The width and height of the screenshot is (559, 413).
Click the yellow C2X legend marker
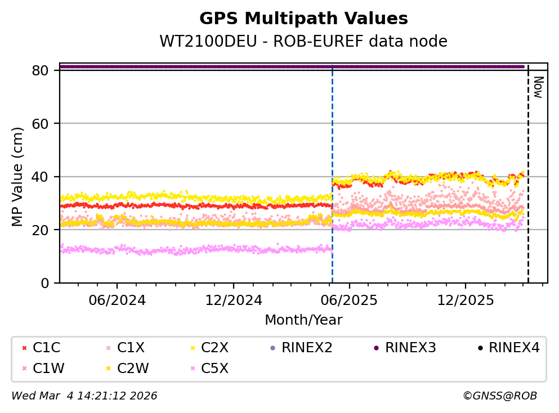[x=191, y=348]
